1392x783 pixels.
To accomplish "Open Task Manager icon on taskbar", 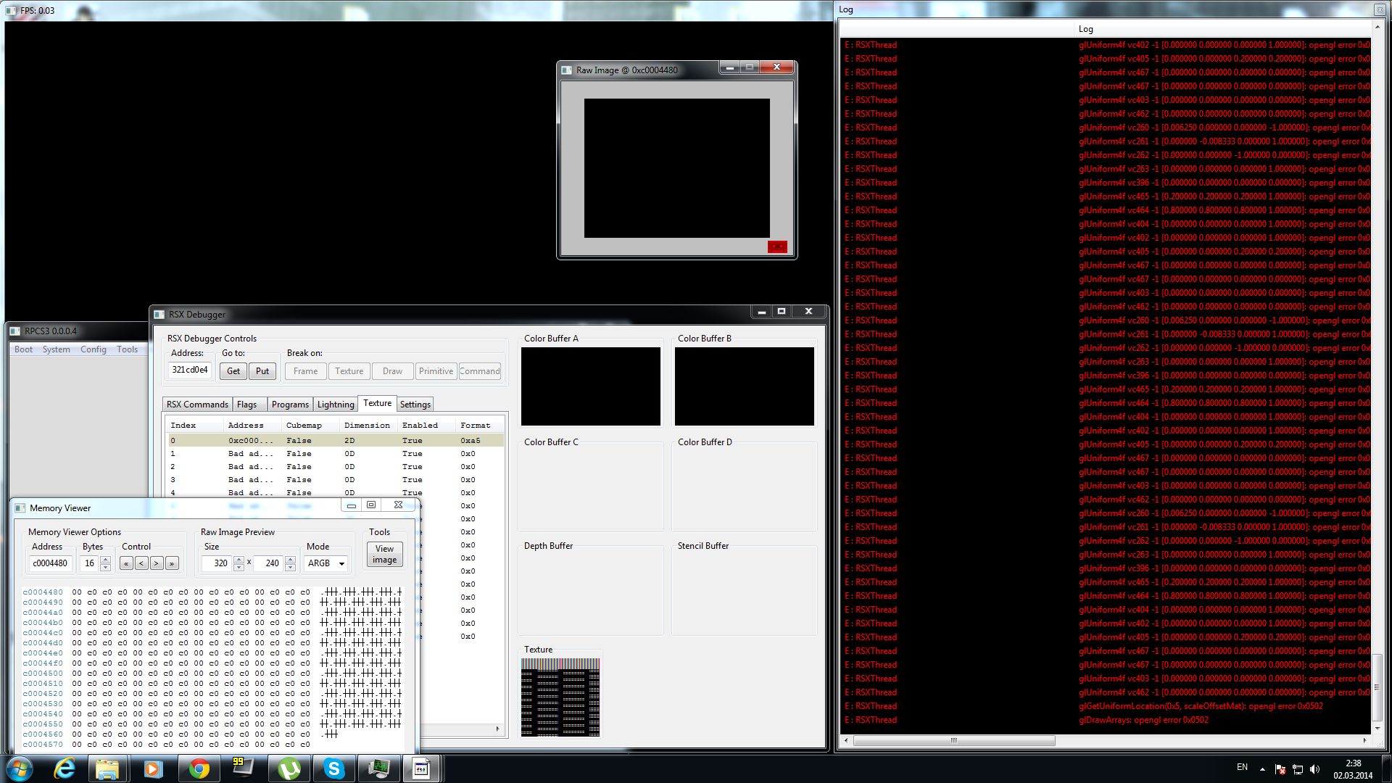I will click(x=378, y=768).
